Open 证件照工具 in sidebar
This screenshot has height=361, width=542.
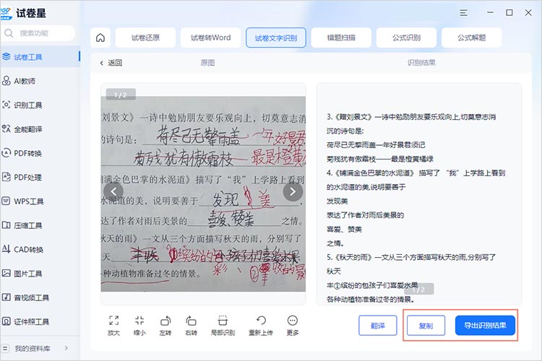click(x=40, y=321)
